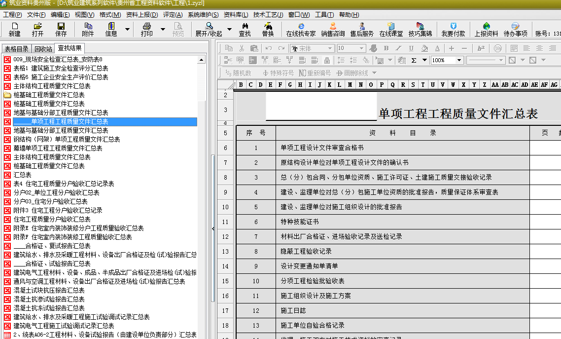Click the 新建 (New) toolbar icon
The image size is (561, 339).
(x=14, y=30)
